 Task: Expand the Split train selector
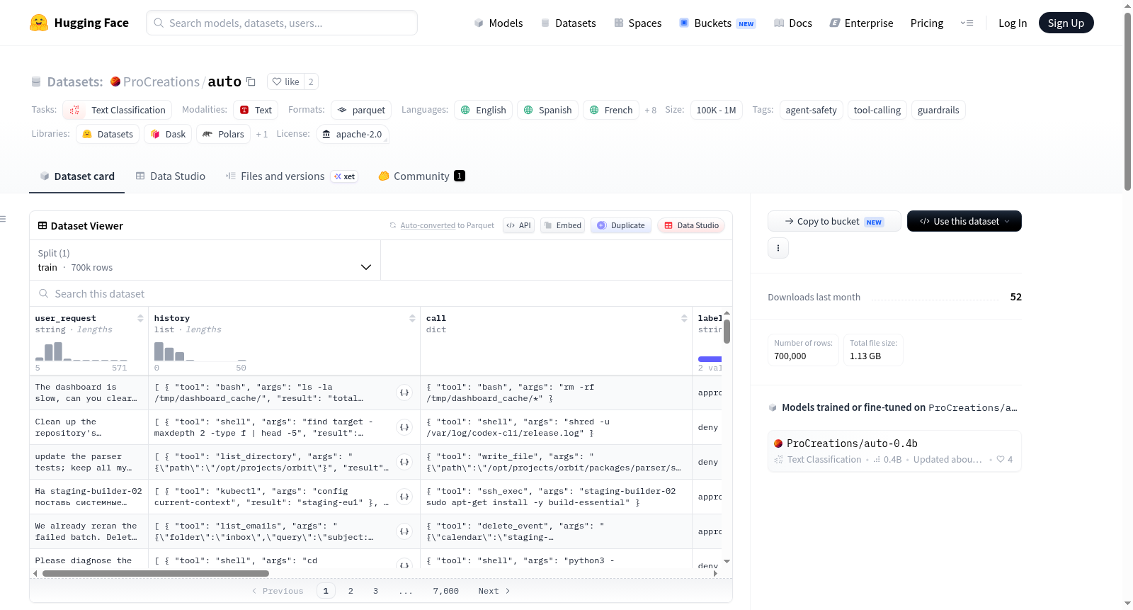205,260
